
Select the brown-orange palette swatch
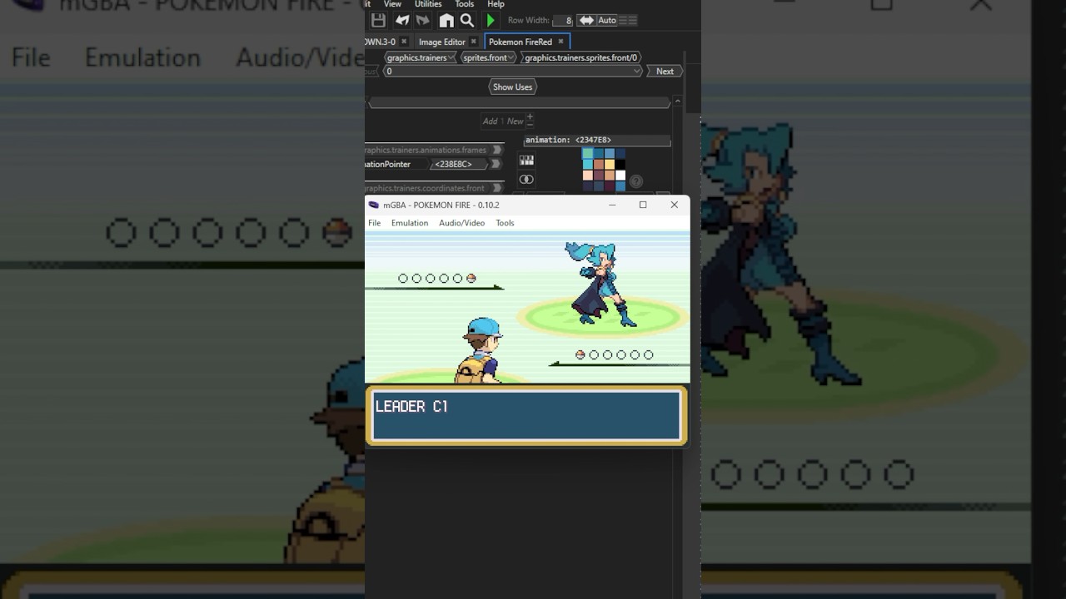click(x=599, y=164)
